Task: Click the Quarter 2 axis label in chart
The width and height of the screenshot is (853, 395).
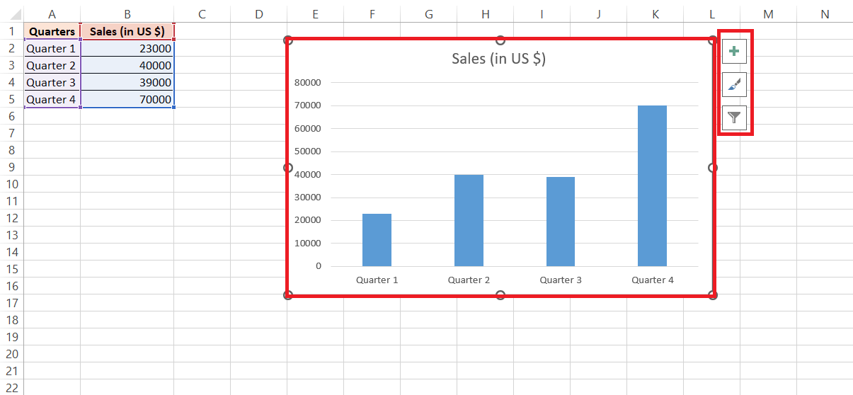Action: point(469,280)
